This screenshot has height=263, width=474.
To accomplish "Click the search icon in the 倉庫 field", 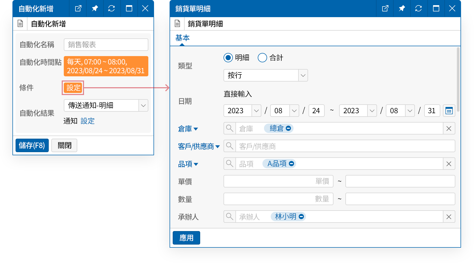I will click(x=229, y=128).
